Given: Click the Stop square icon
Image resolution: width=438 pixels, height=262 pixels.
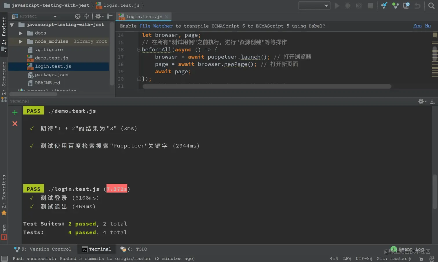Looking at the screenshot, I should [370, 6].
